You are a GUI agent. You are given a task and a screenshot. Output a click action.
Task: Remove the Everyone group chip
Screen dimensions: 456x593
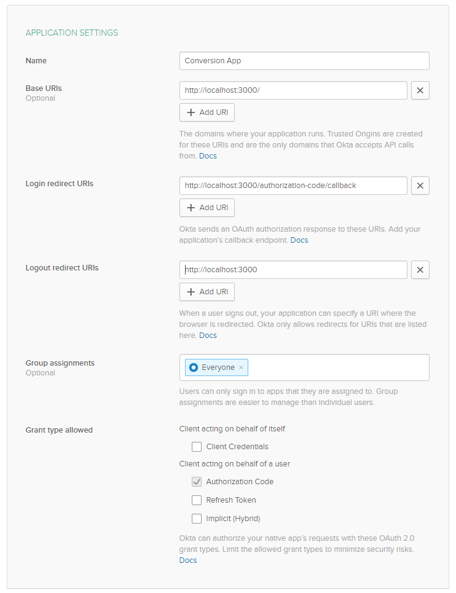[241, 367]
